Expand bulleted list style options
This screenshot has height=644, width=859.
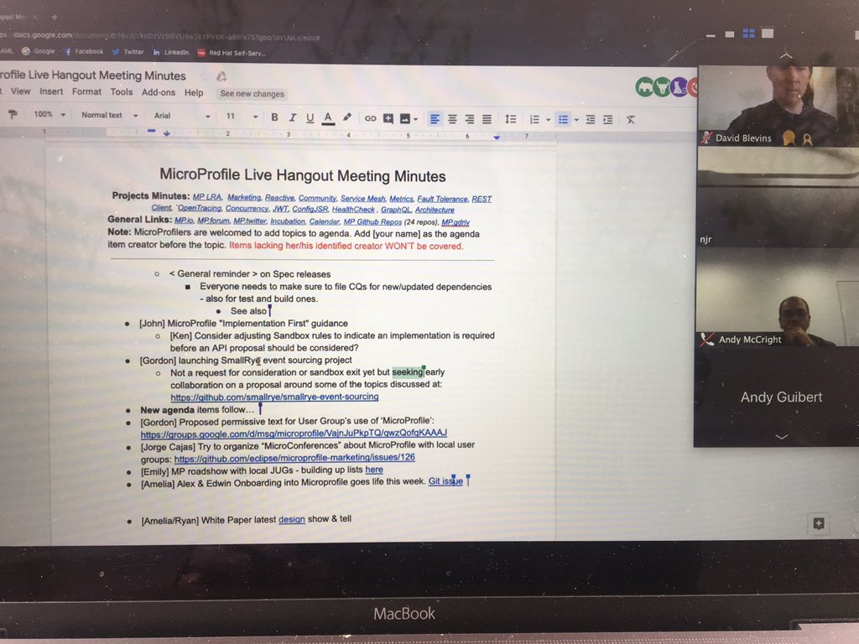click(x=576, y=119)
